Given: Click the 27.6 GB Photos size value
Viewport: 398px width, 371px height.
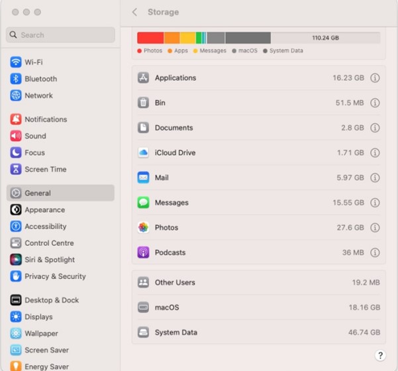Looking at the screenshot, I should [x=350, y=227].
